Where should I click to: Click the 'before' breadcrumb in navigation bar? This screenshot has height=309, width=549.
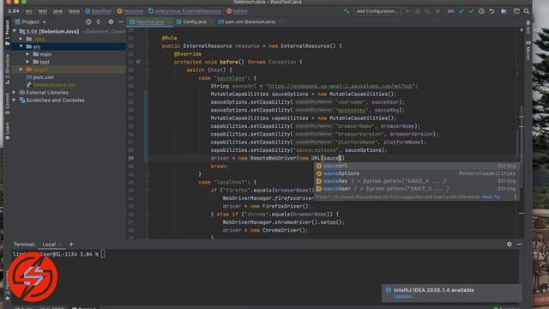[237, 11]
